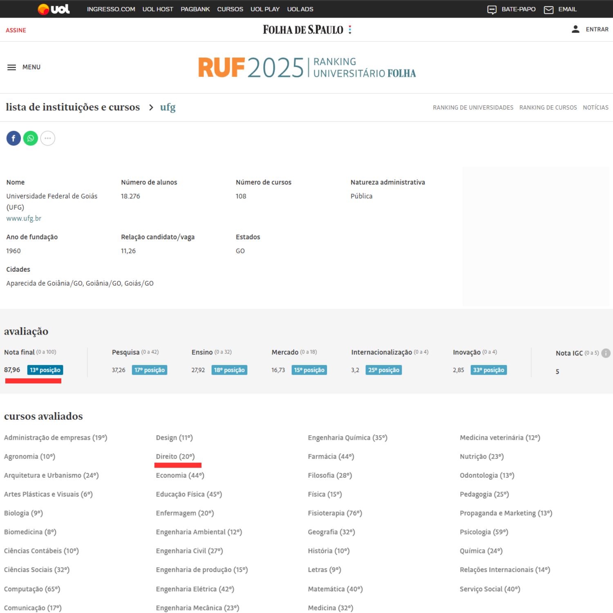Click ASSINE to subscribe
This screenshot has height=613, width=613.
pyautogui.click(x=16, y=30)
